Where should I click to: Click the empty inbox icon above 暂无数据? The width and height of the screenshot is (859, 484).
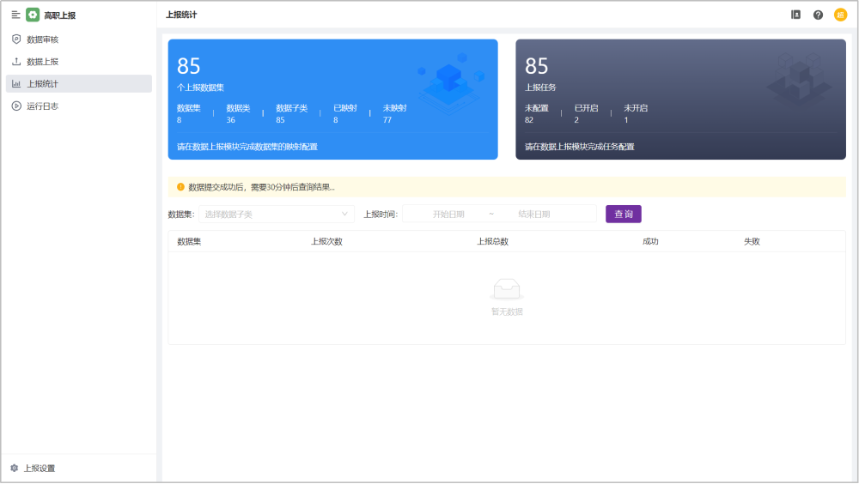(507, 288)
